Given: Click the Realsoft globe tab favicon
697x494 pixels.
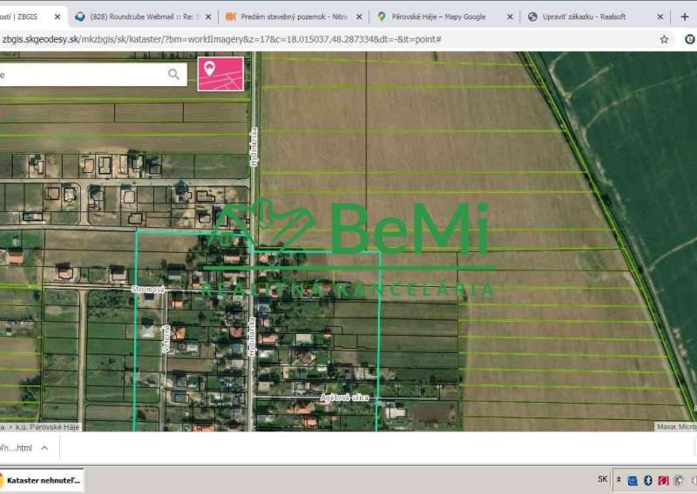Looking at the screenshot, I should pyautogui.click(x=532, y=17).
